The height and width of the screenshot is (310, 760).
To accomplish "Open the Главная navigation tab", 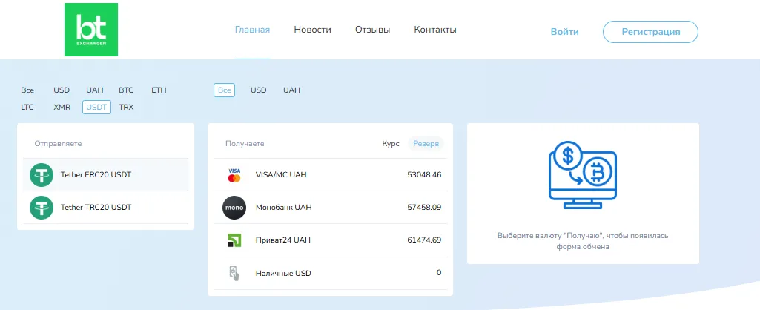I will (x=253, y=30).
